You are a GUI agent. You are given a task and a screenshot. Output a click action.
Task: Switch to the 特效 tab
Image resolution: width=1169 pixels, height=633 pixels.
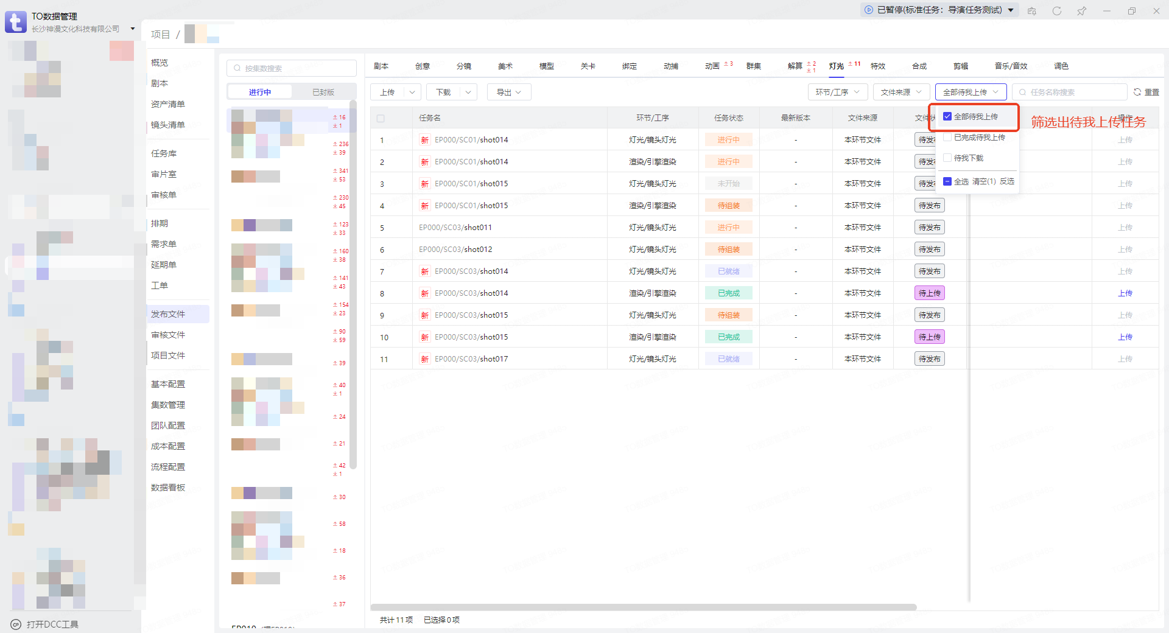pos(877,66)
